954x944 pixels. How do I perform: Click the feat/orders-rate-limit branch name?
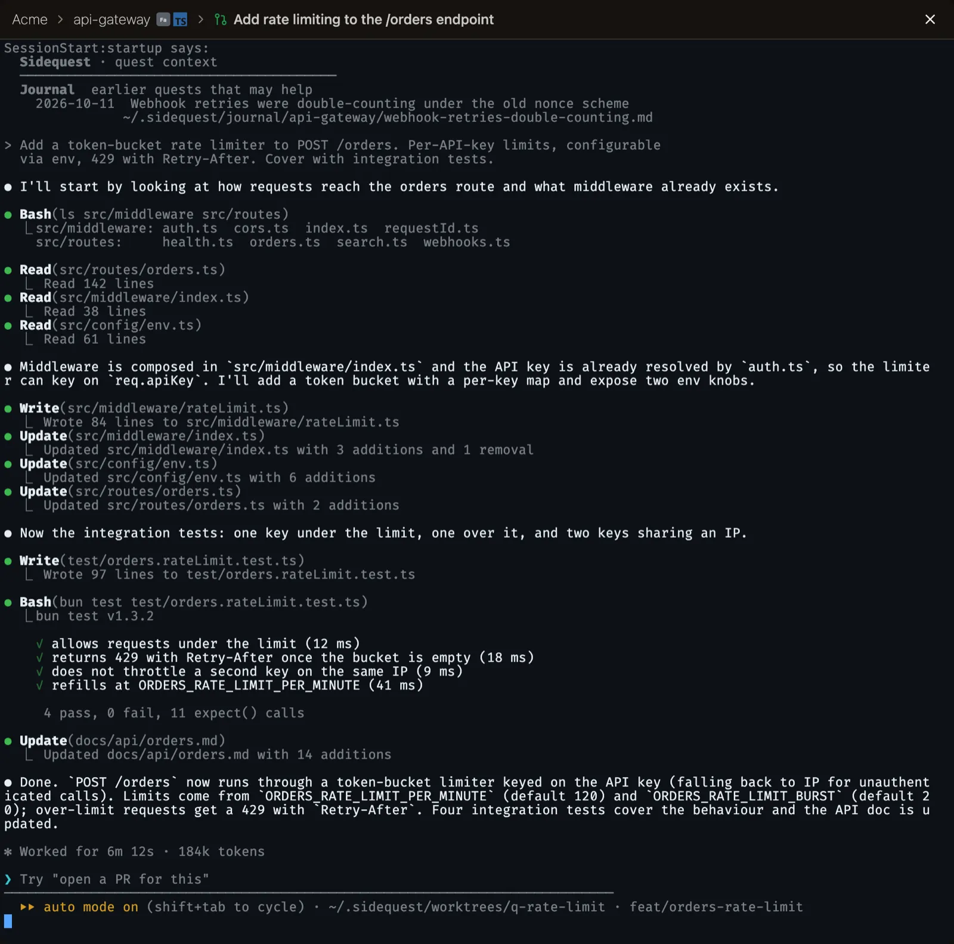coord(716,907)
